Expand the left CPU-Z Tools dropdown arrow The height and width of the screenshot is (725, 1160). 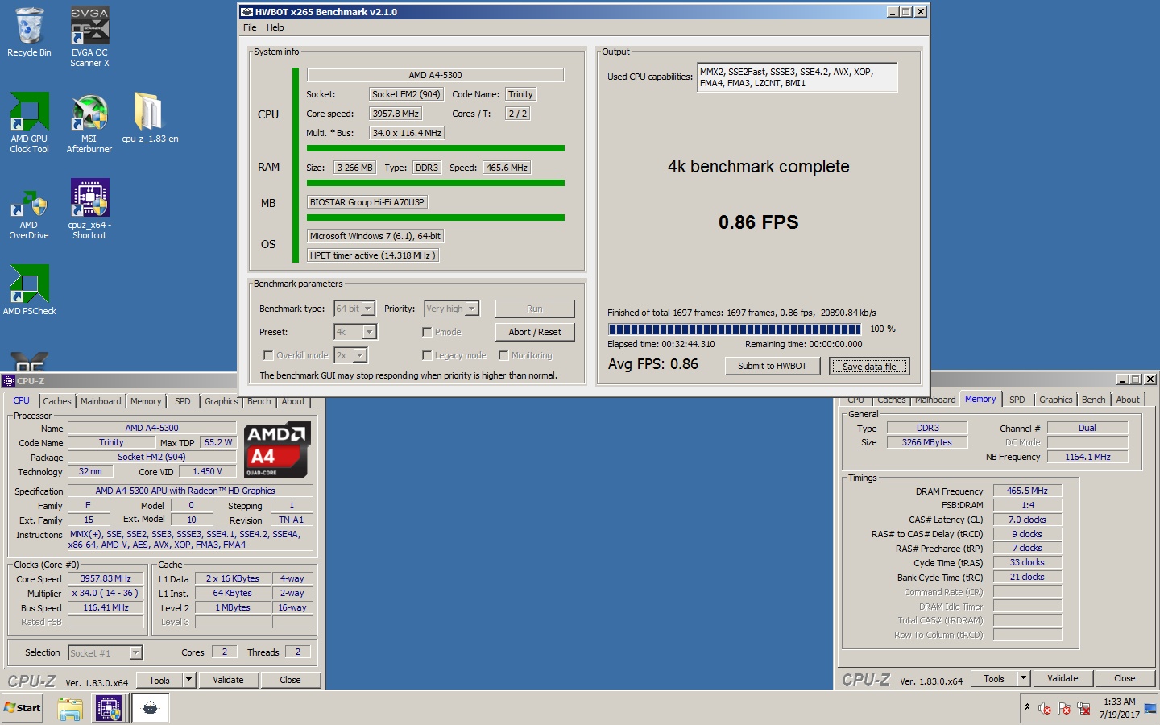point(188,680)
